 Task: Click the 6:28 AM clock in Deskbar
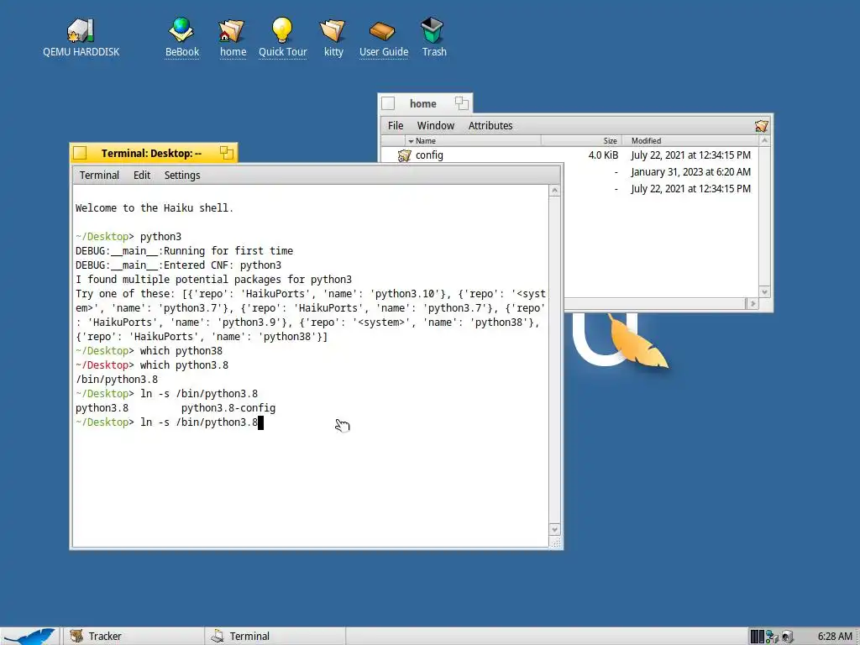tap(834, 637)
